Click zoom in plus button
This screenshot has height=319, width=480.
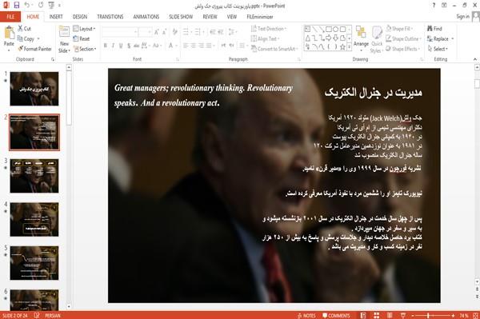pyautogui.click(x=453, y=316)
